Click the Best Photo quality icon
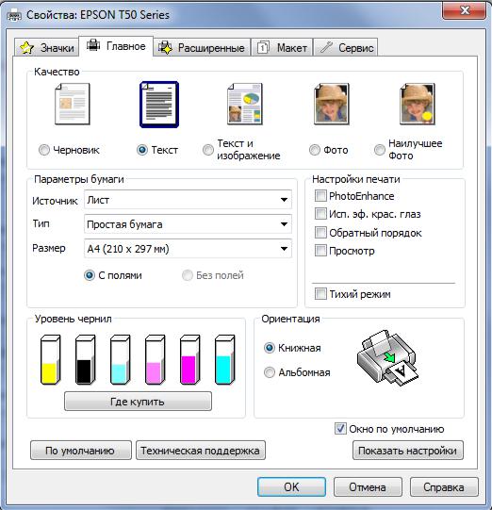Viewport: 492px width, 510px height. (x=418, y=104)
